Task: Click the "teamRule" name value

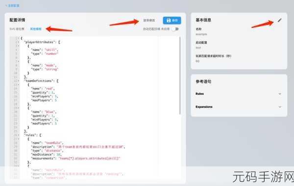Action: coord(54,143)
